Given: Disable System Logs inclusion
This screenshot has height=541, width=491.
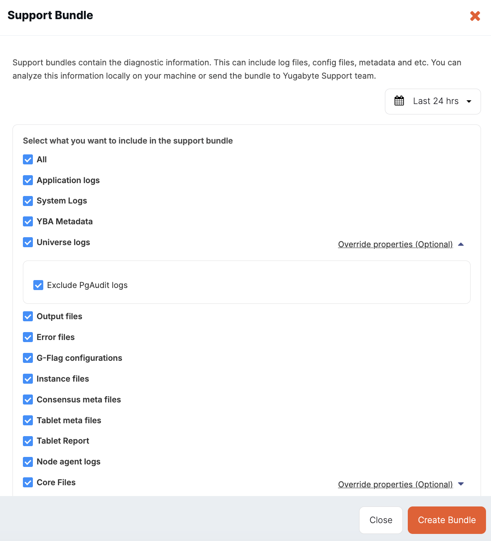Looking at the screenshot, I should [x=27, y=201].
